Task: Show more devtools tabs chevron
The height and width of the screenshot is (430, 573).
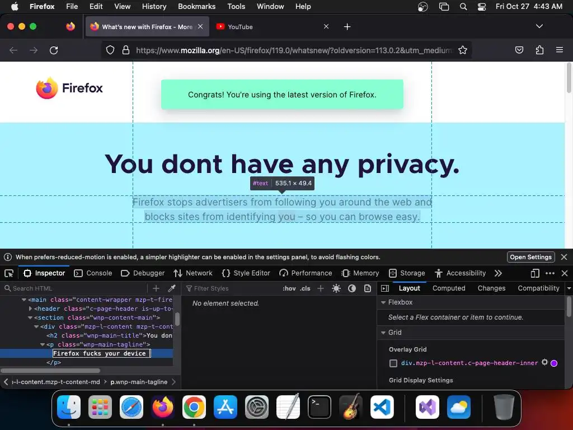Action: click(498, 273)
